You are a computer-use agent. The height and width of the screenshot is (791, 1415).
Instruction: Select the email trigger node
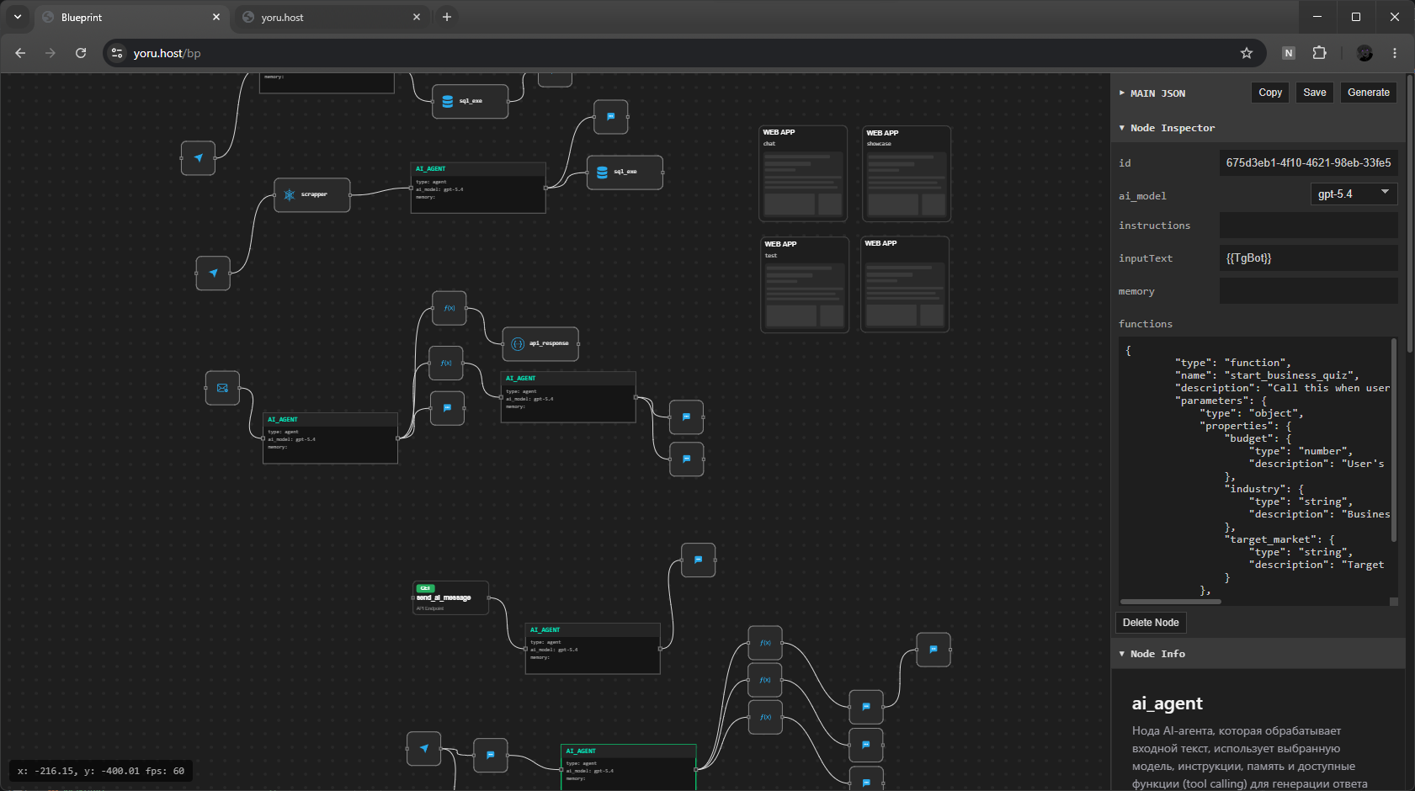222,388
